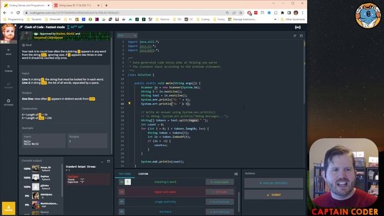The width and height of the screenshot is (384, 216).
Task: Switch to the String Java SE 11 tab
Action: (x=76, y=5)
